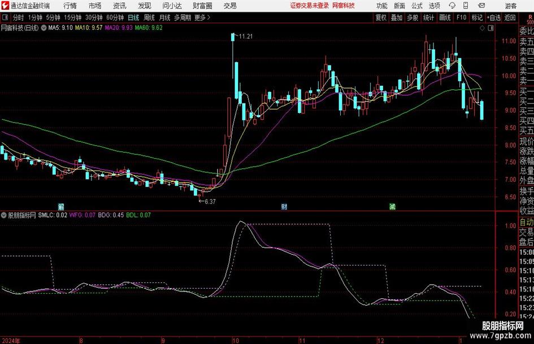This screenshot has width=534, height=344.
Task: Open the 资讯 menu
Action: (x=120, y=6)
